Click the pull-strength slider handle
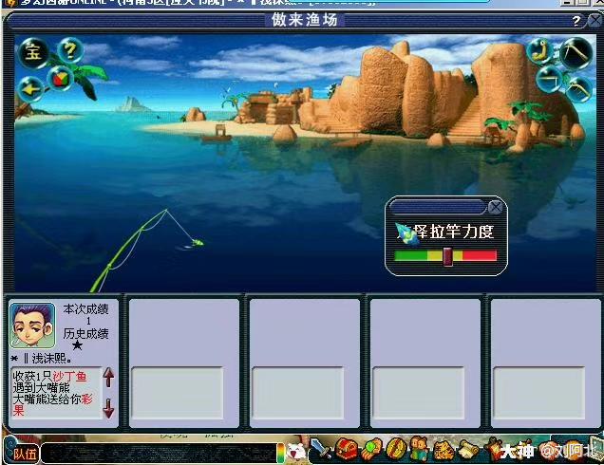Screen dimensions: 604x465 pyautogui.click(x=447, y=256)
